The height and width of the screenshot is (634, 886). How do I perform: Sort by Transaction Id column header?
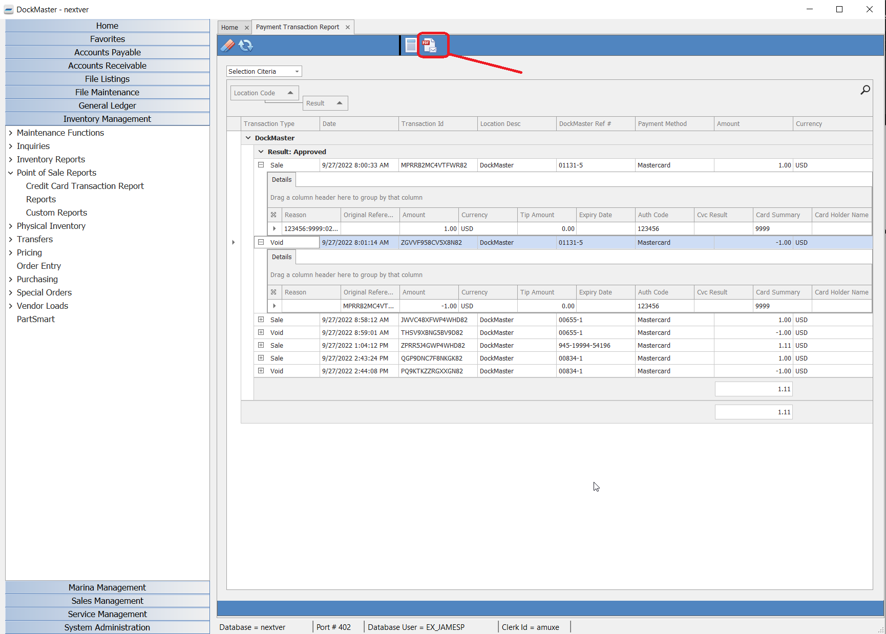pyautogui.click(x=438, y=124)
